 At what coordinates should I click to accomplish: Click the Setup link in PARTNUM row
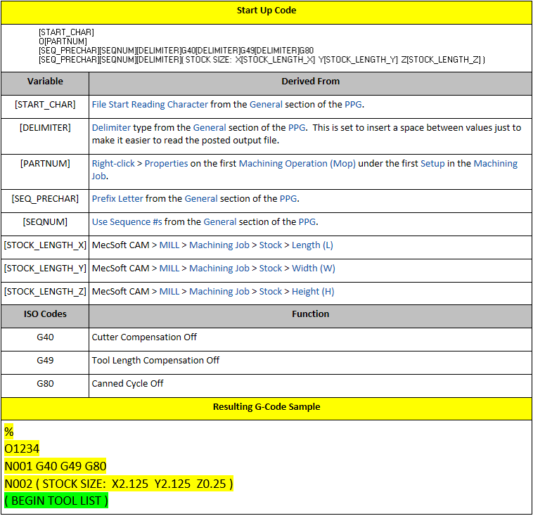[433, 163]
